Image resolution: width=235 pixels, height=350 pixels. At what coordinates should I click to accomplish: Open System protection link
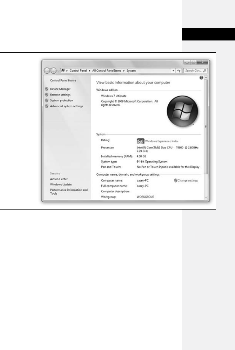coord(62,101)
